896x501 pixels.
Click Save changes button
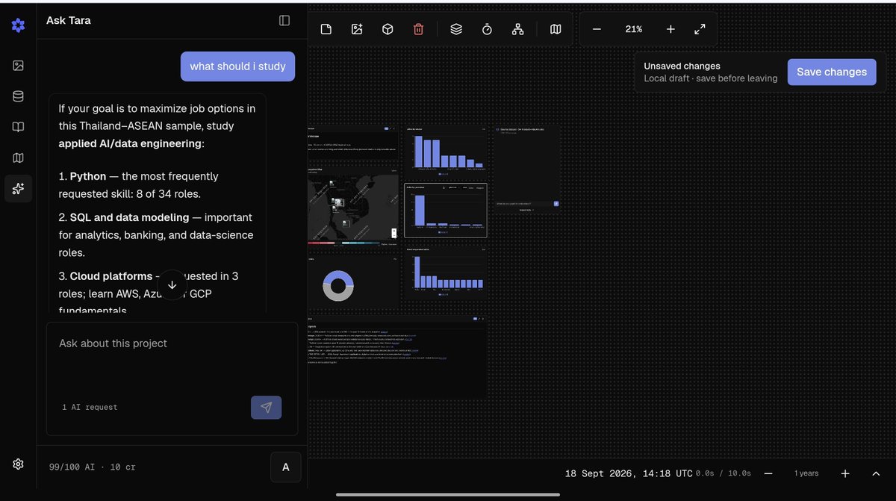click(x=832, y=72)
